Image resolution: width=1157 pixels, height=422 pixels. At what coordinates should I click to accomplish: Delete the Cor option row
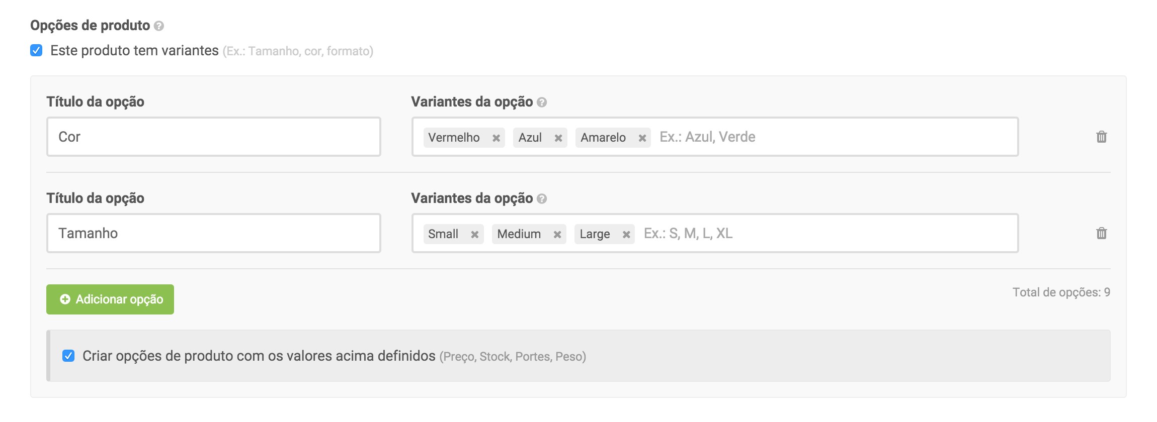[1101, 137]
